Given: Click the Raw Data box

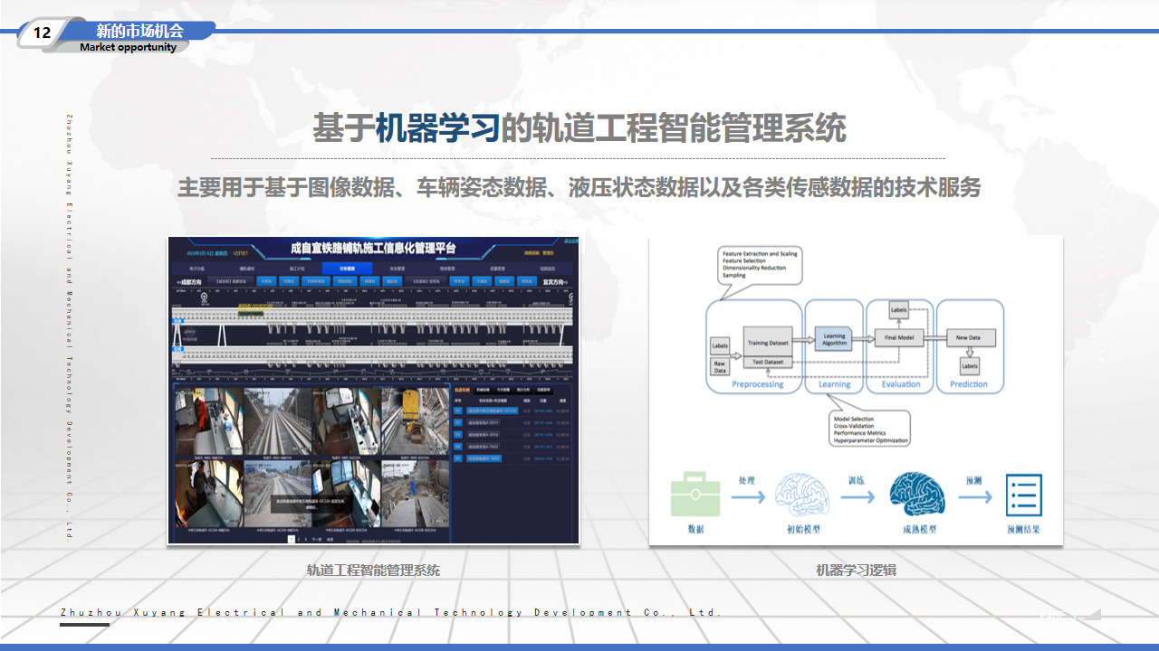Looking at the screenshot, I should pos(720,366).
